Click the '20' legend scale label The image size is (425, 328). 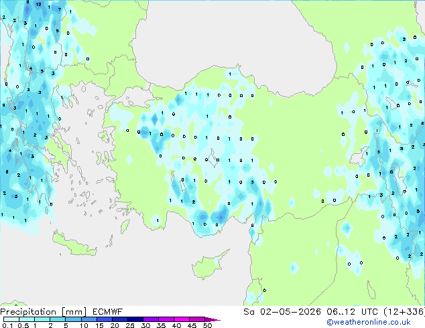(x=115, y=325)
